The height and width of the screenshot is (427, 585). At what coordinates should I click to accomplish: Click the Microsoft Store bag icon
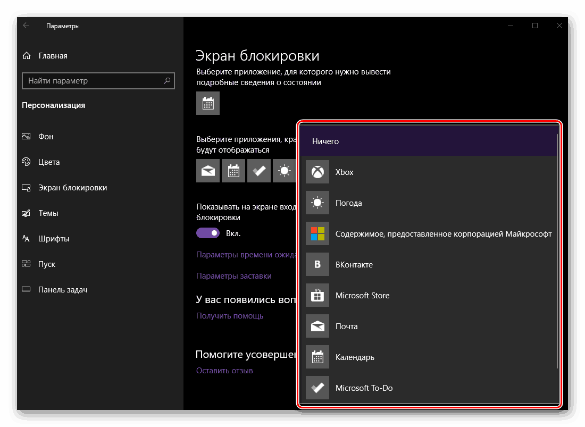click(x=317, y=295)
